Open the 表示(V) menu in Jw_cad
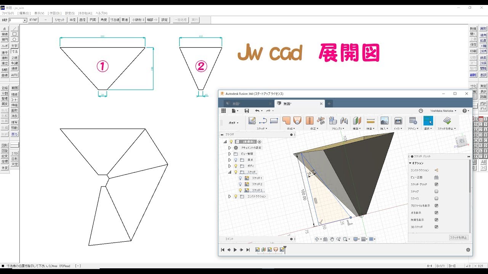This screenshot has width=488, height=274. point(39,13)
